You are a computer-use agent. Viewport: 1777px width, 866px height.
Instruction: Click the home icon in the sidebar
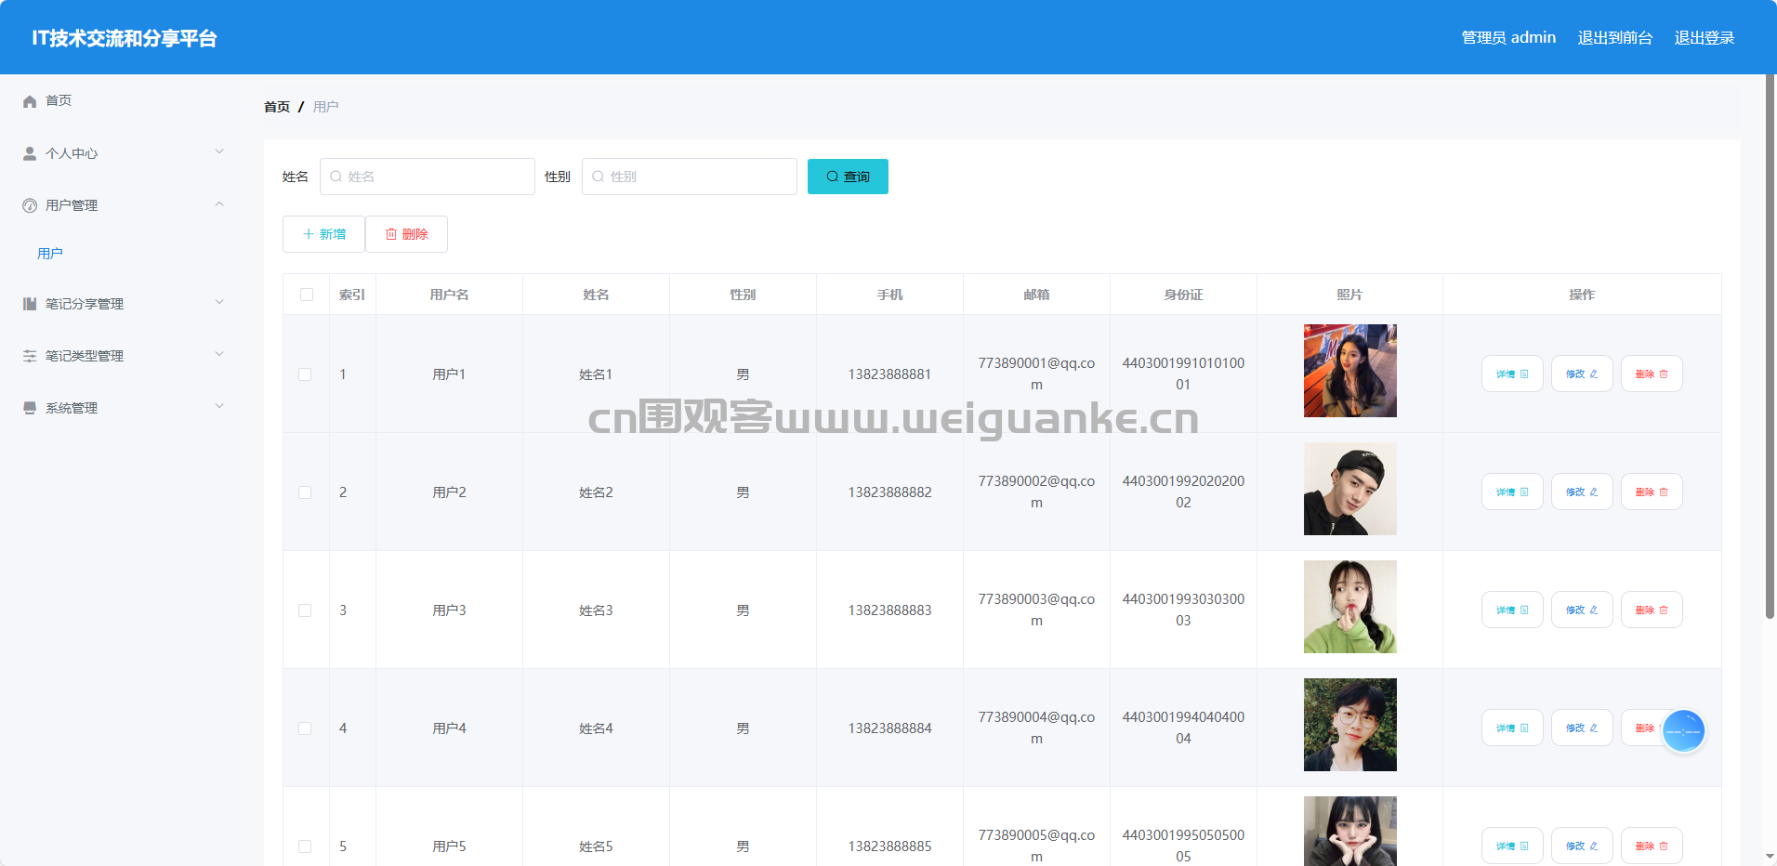click(x=30, y=101)
